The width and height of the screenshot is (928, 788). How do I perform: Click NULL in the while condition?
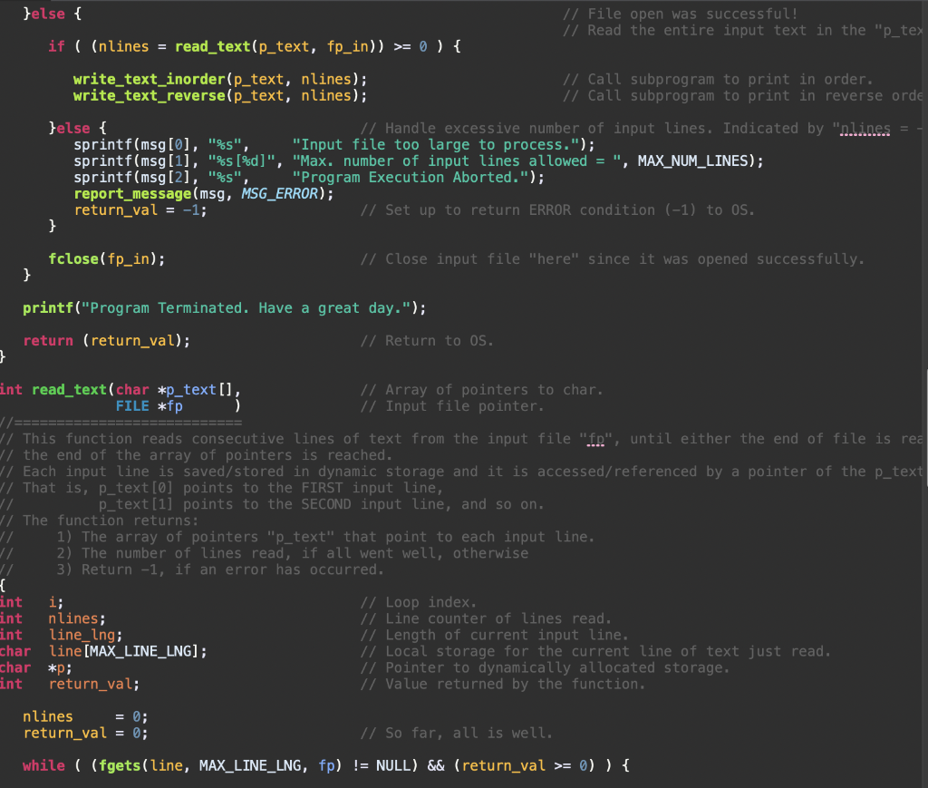393,765
